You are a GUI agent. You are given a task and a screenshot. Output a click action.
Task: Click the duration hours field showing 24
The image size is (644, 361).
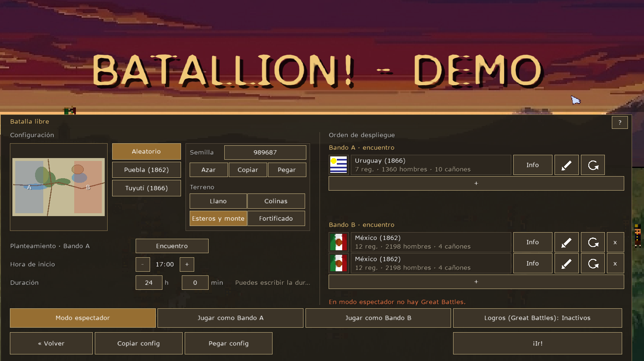click(x=149, y=283)
